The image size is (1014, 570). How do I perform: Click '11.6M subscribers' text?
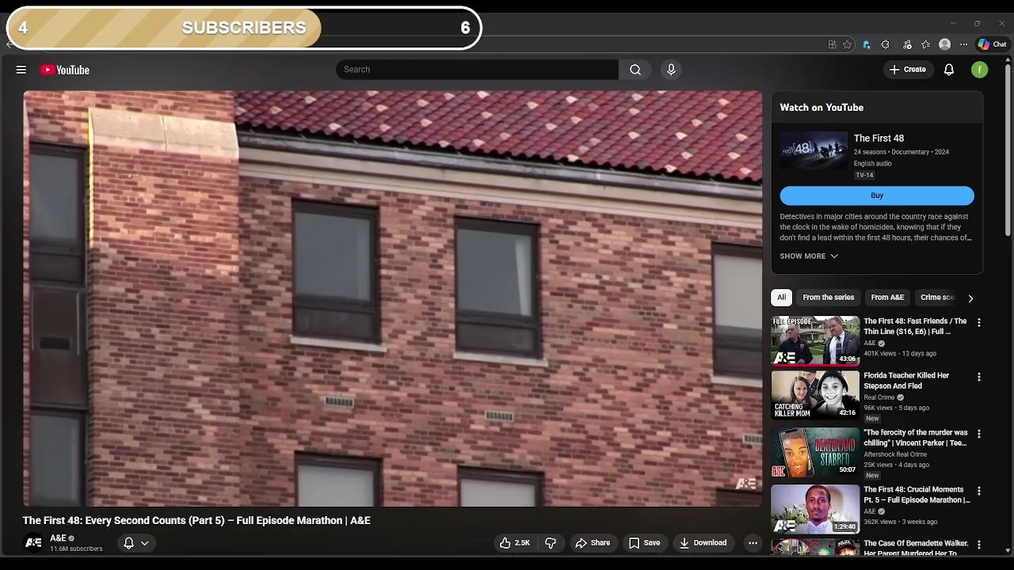tap(76, 549)
